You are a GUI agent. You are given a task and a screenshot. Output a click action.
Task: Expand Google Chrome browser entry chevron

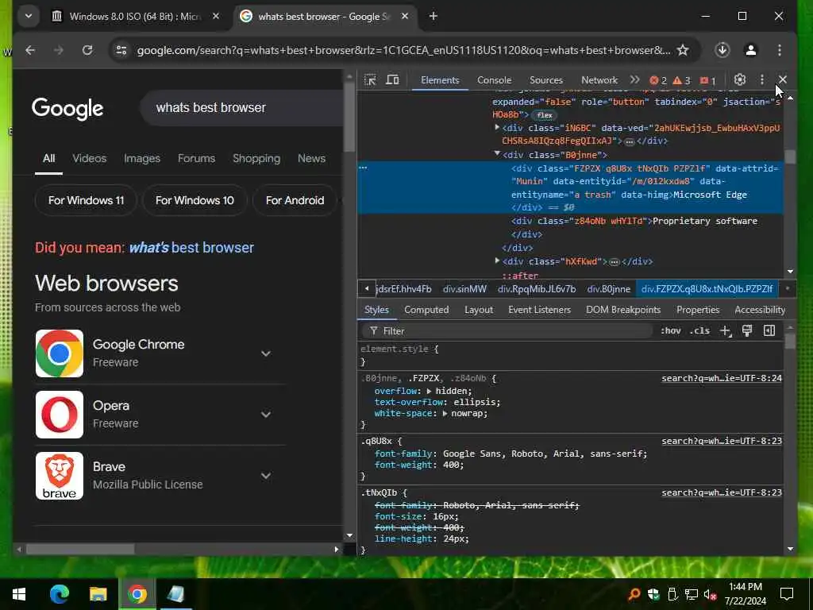click(x=266, y=353)
